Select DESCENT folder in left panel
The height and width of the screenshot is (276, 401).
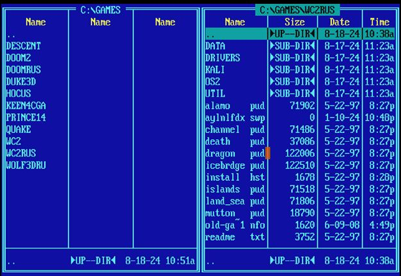(24, 46)
